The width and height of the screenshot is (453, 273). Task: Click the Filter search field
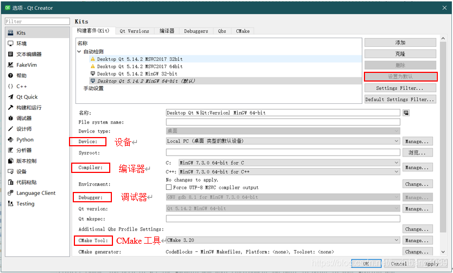click(x=37, y=21)
